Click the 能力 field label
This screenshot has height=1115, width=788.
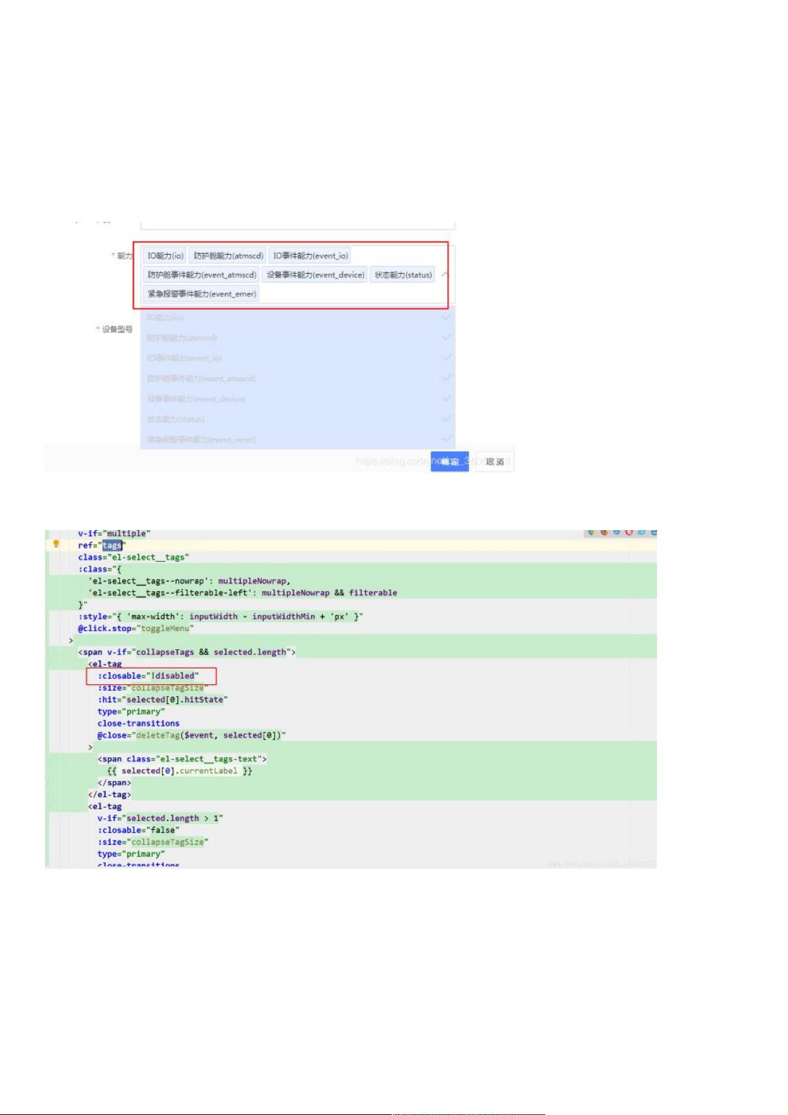(x=124, y=255)
